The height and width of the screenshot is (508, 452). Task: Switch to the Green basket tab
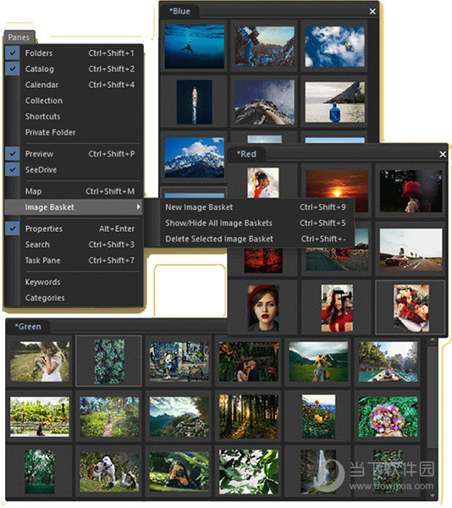pos(28,326)
